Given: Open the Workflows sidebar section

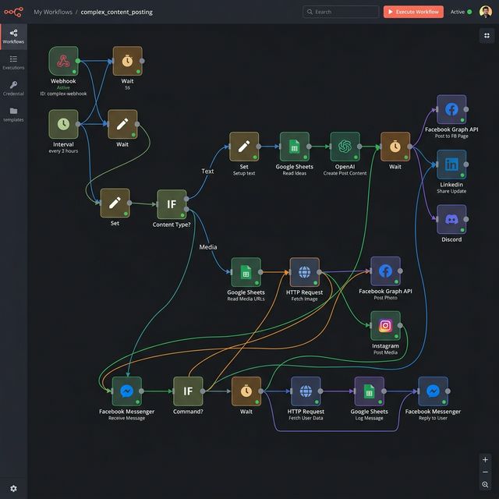Looking at the screenshot, I should (13, 37).
